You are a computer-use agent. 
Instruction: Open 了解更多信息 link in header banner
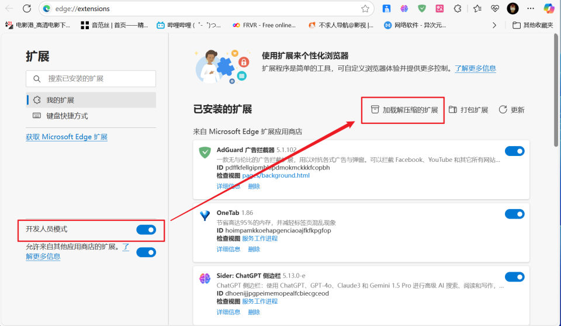(475, 68)
